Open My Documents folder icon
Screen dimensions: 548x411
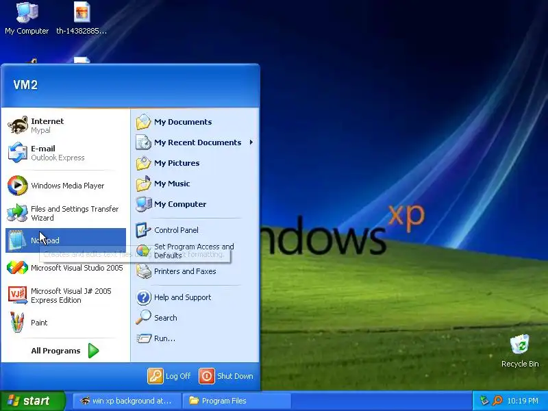click(143, 122)
